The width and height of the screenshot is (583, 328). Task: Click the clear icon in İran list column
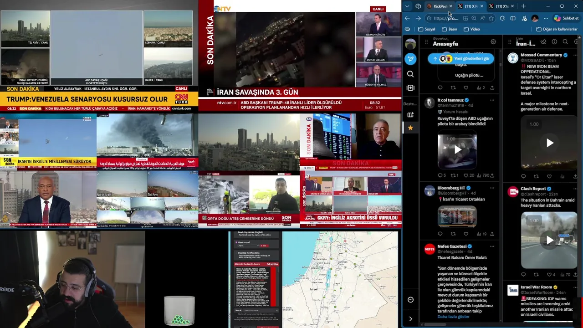[x=543, y=42]
